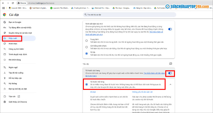Go back with the browser back arrow
Screen dimensions: 213x113
(3, 3)
